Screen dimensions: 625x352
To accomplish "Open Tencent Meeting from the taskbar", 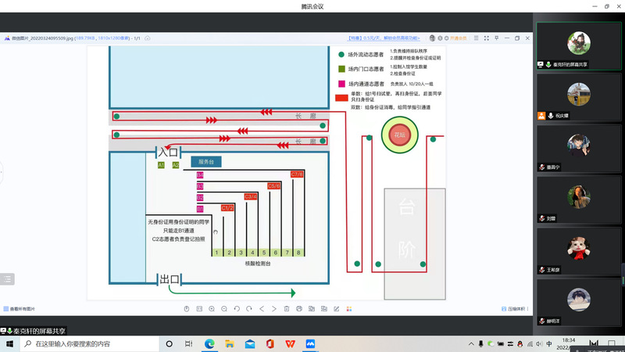I will [x=310, y=344].
